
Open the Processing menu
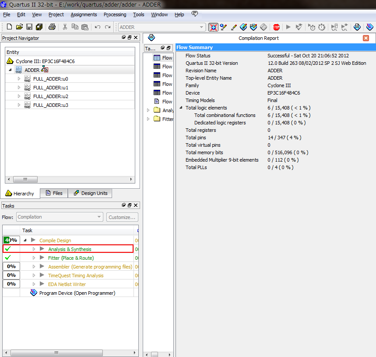tap(115, 14)
